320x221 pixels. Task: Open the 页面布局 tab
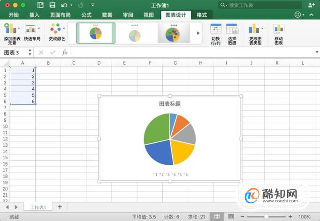click(60, 15)
